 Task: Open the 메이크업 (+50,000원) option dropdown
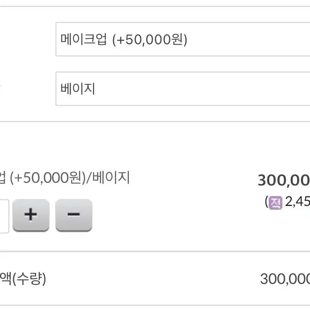(x=183, y=39)
